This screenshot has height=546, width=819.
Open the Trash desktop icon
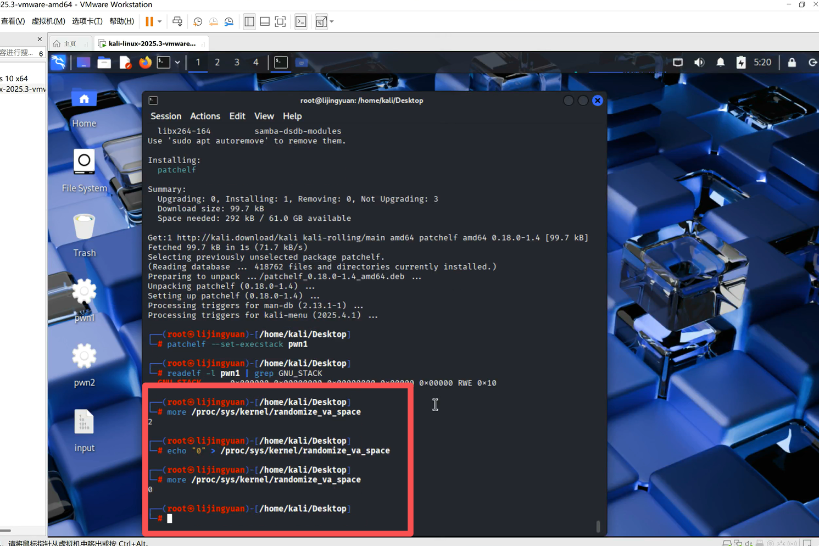coord(84,236)
